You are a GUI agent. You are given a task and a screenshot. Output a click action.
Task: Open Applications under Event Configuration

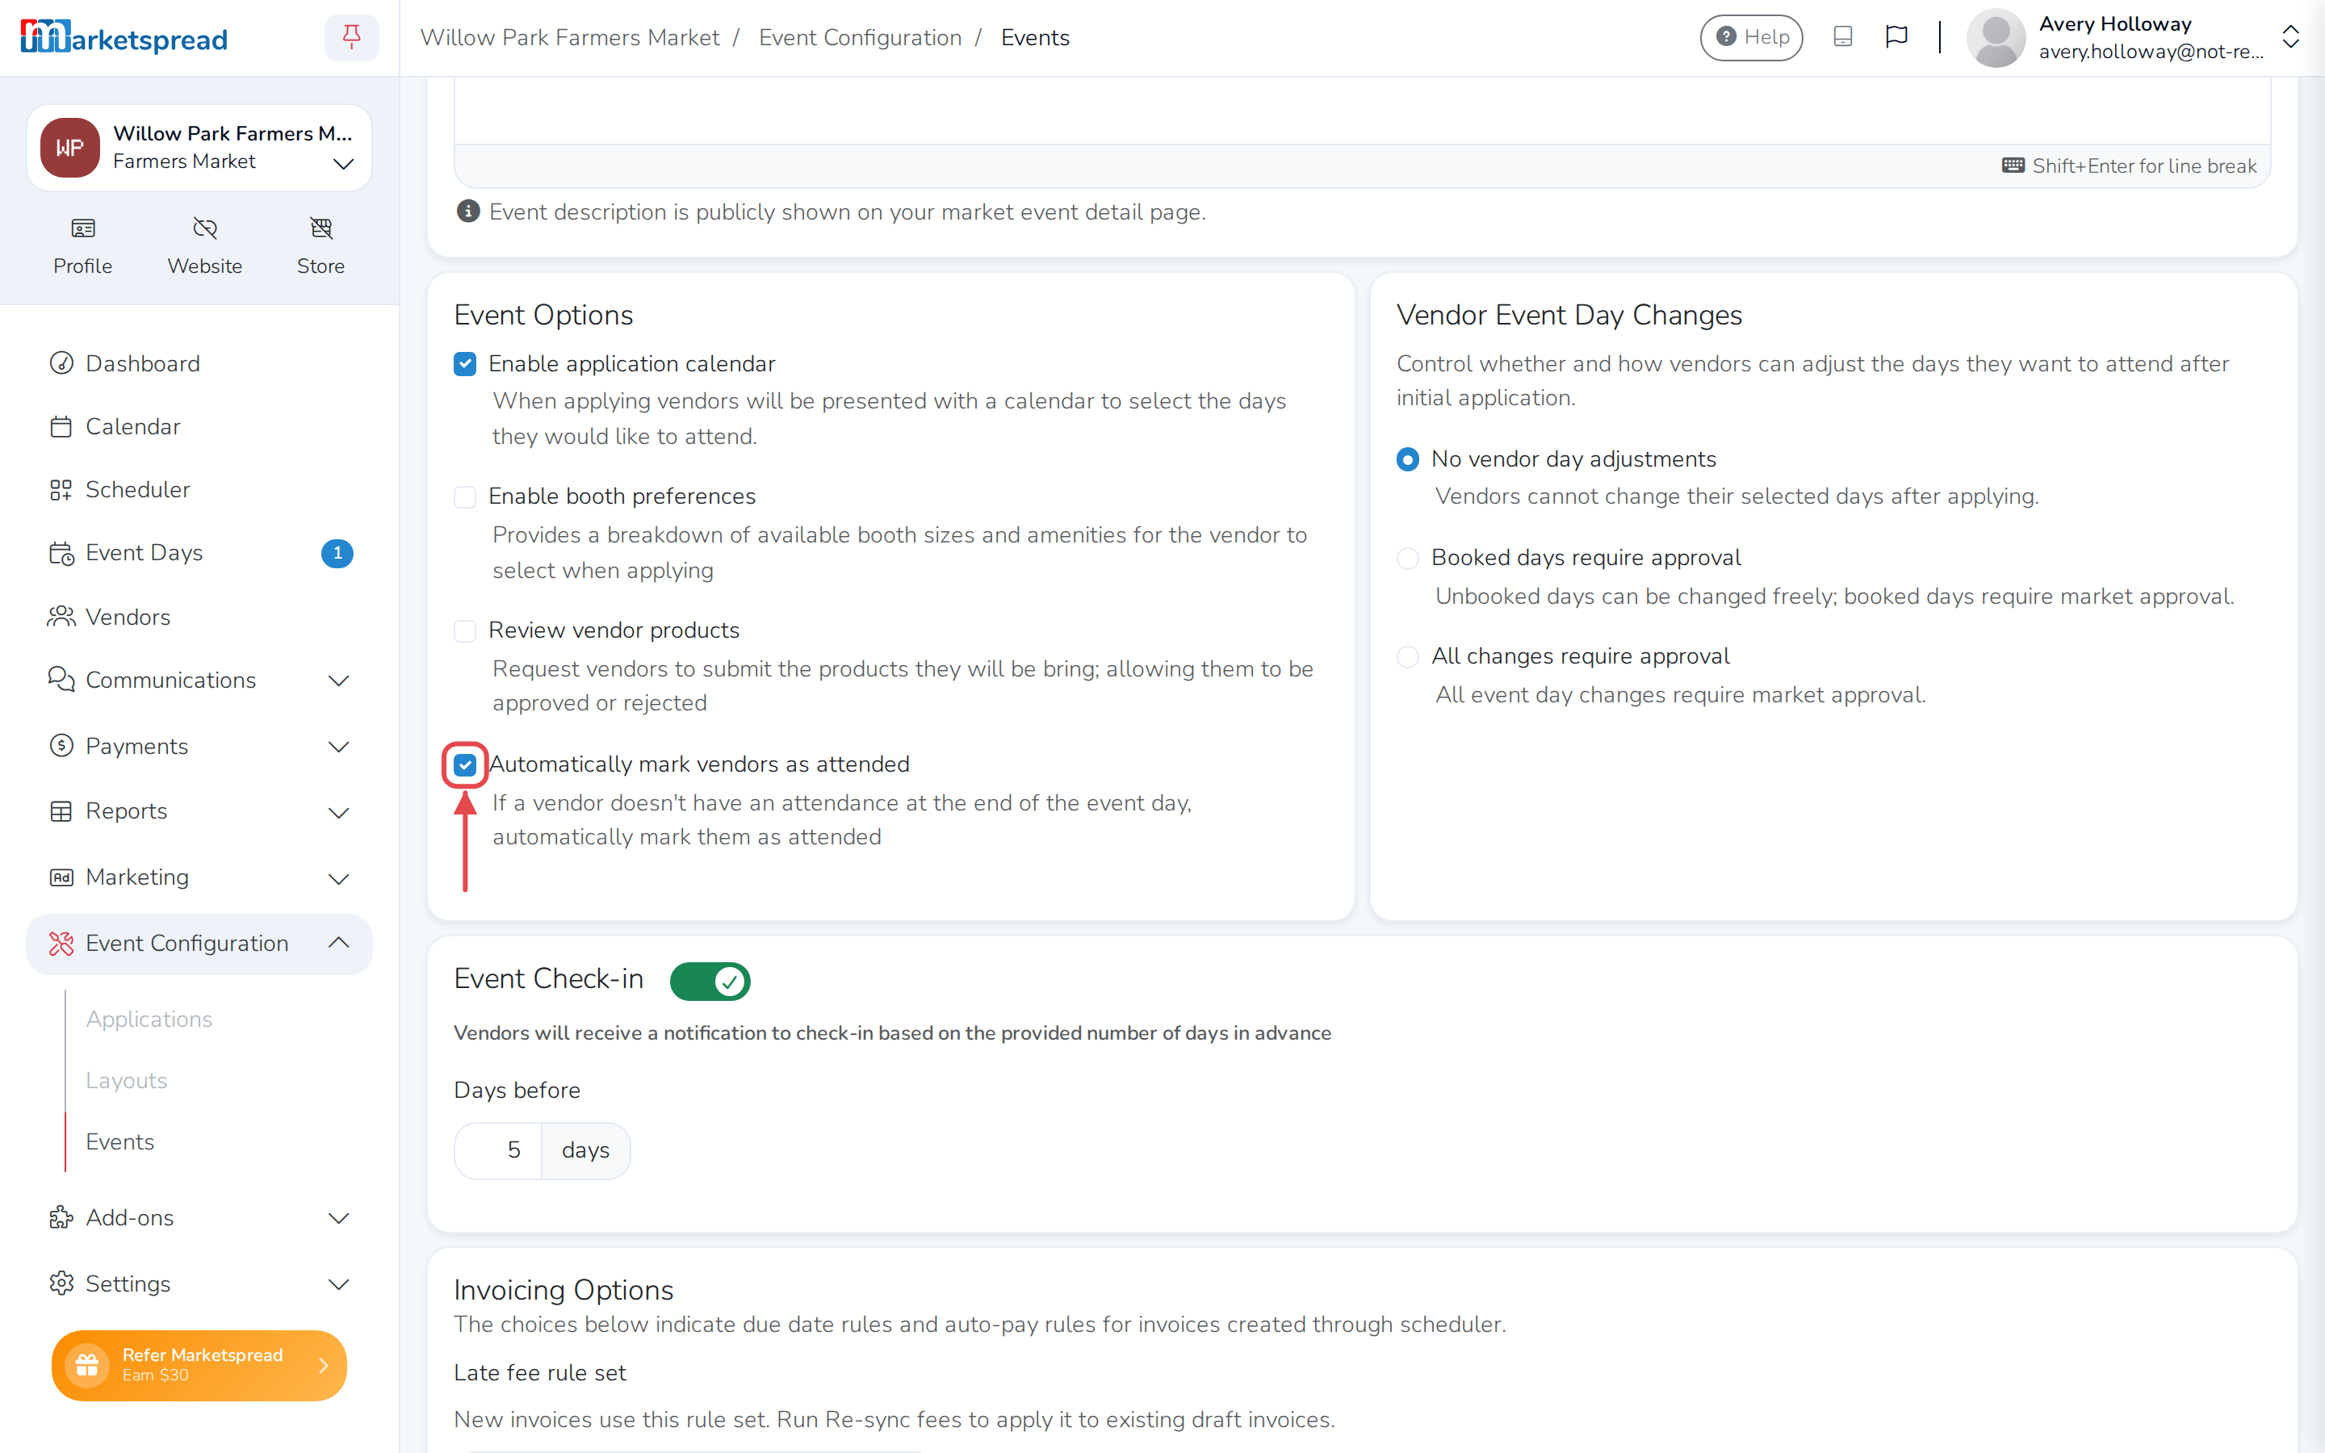(149, 1019)
